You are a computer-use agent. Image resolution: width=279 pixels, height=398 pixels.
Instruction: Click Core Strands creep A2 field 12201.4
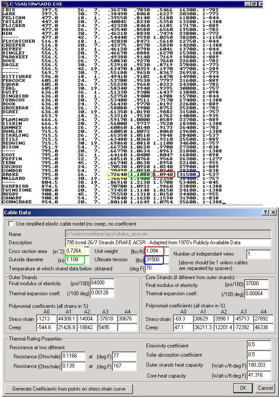click(223, 327)
